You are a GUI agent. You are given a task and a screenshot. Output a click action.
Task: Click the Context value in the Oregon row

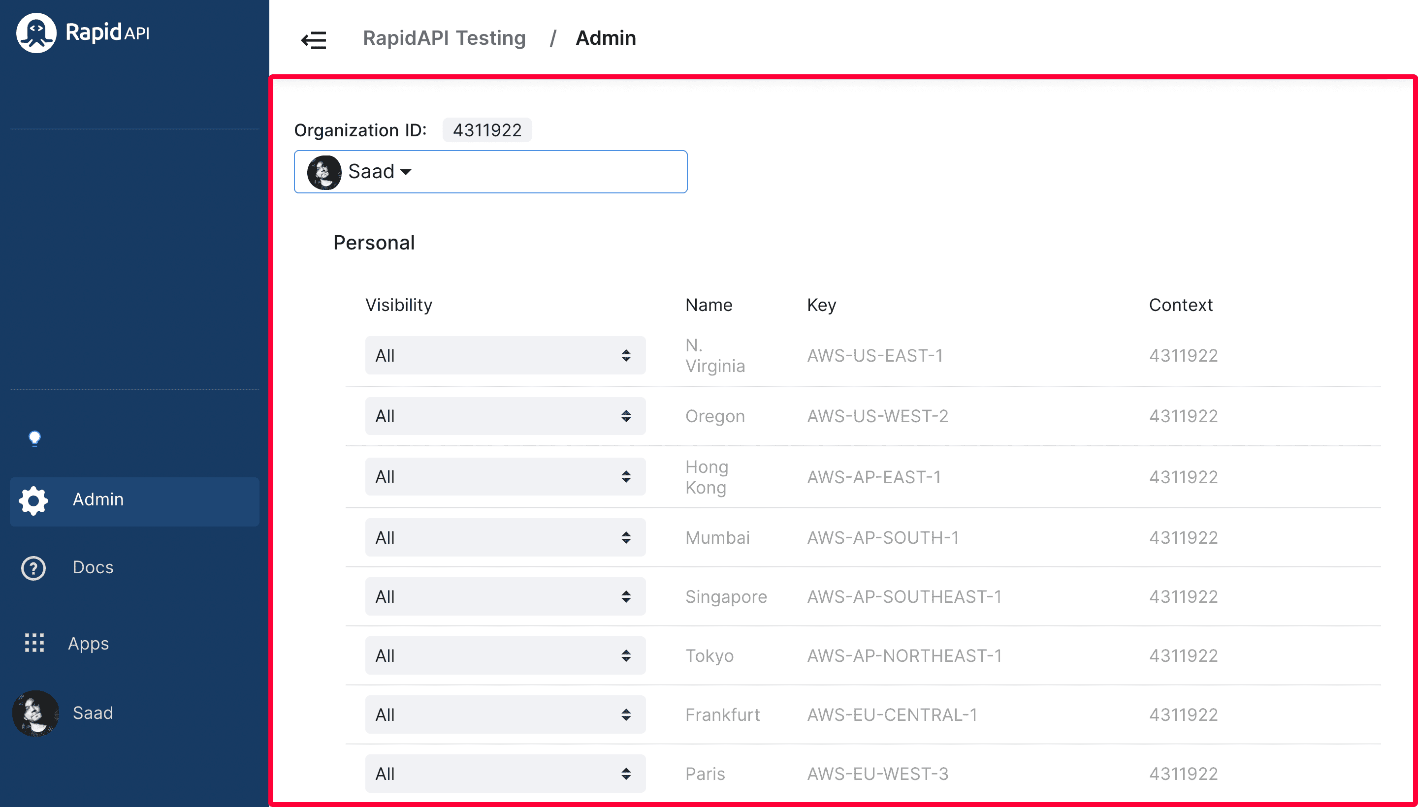[1183, 416]
